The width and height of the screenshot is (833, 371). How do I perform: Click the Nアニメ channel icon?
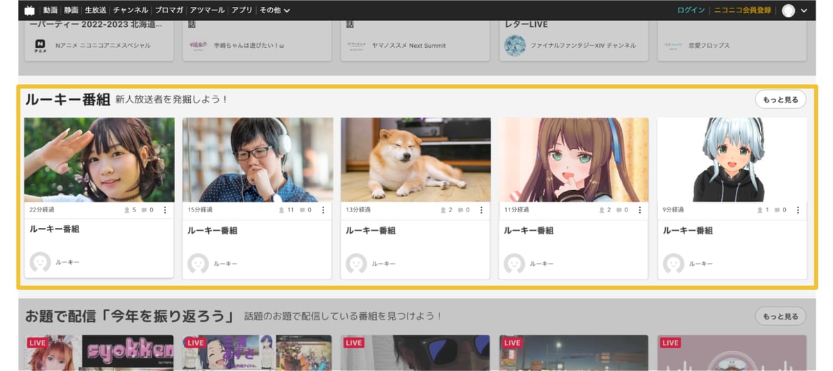(x=40, y=46)
